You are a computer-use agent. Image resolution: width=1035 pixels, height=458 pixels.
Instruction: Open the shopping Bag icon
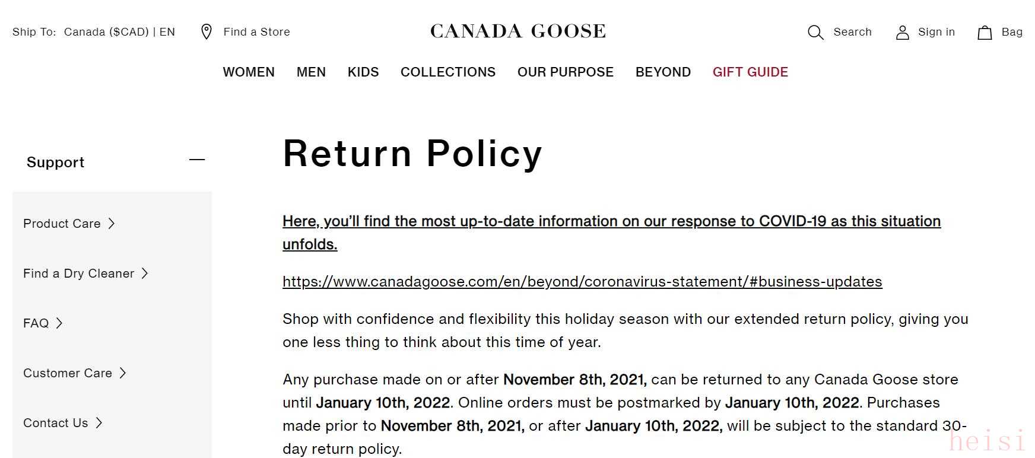(x=985, y=33)
